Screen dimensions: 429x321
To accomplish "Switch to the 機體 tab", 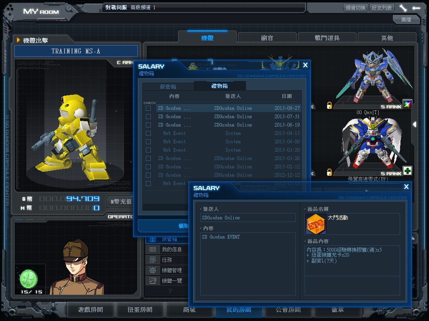I will click(x=207, y=38).
